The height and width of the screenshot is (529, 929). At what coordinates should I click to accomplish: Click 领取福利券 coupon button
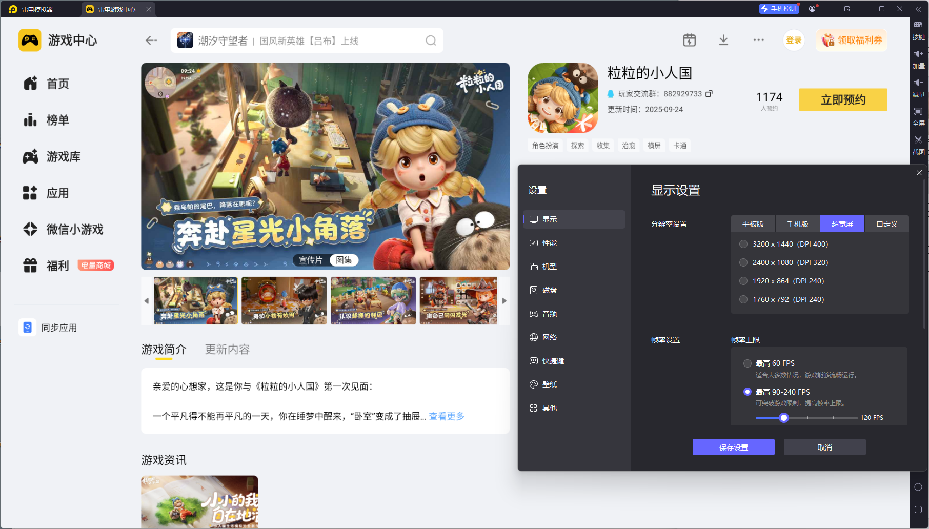click(852, 40)
